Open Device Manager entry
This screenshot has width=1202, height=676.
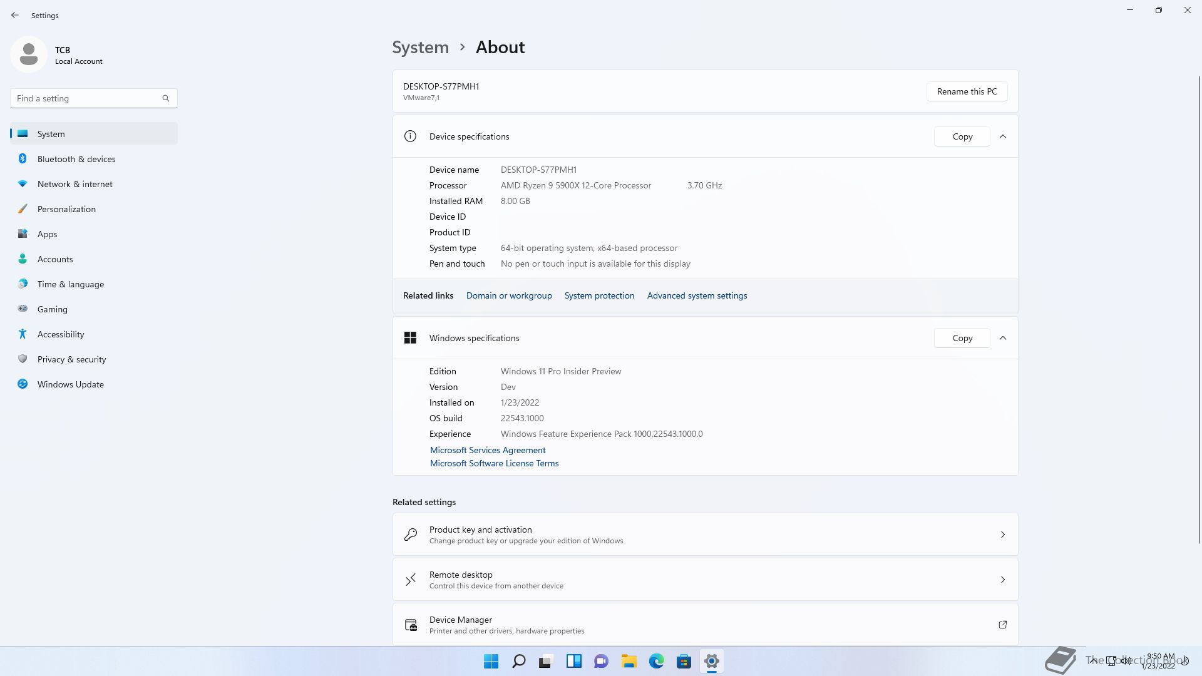[x=705, y=625]
